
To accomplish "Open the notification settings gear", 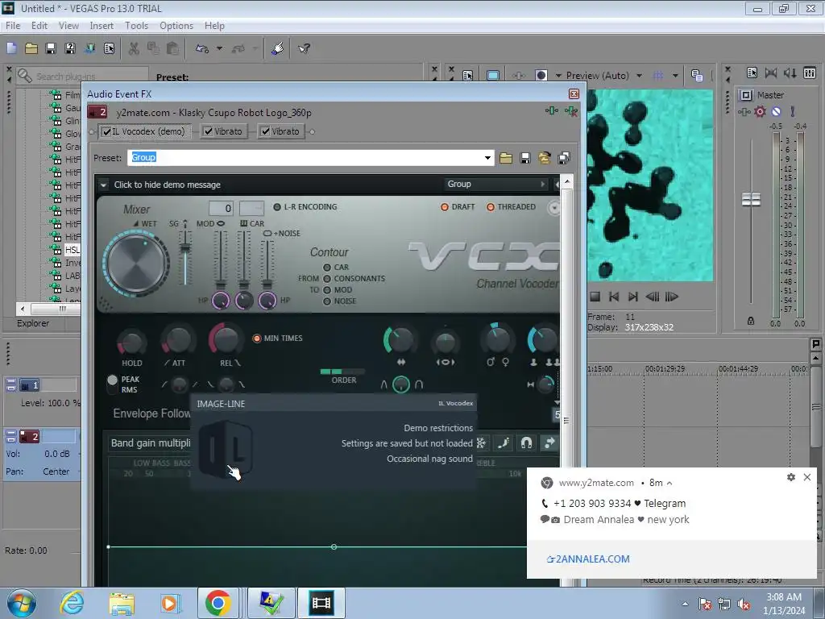I will pos(791,477).
